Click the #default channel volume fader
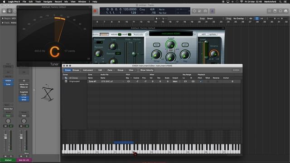This screenshot has height=163, width=290. [5, 137]
